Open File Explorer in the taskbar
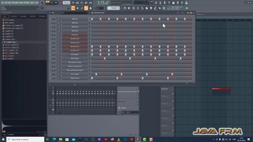Screen dimensions: 253x142 tap(60, 139)
